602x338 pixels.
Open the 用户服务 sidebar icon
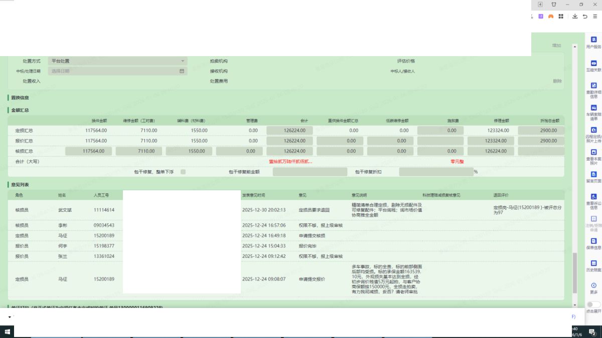[x=593, y=40]
